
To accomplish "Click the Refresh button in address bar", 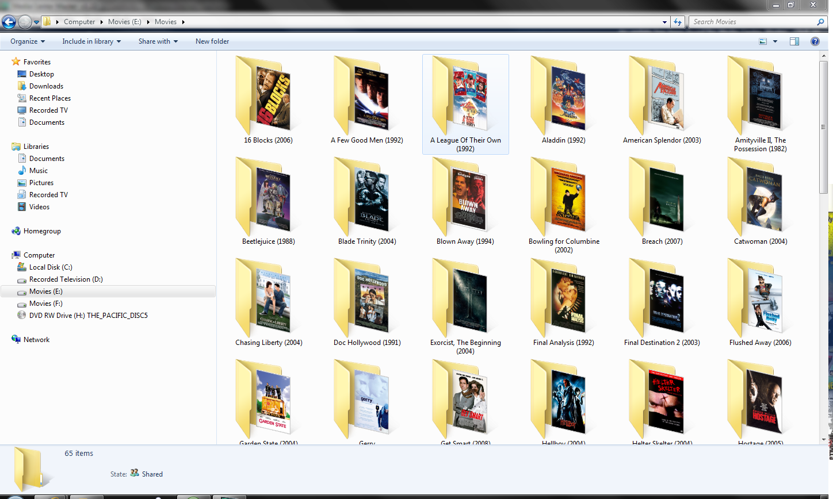I will click(678, 22).
